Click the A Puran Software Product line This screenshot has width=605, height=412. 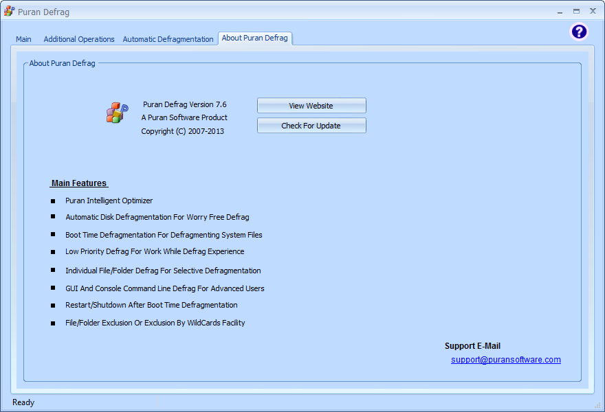[184, 117]
